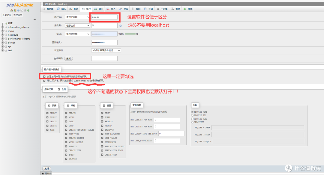Open the 控制台 console bar
The width and height of the screenshot is (324, 175).
(47, 174)
